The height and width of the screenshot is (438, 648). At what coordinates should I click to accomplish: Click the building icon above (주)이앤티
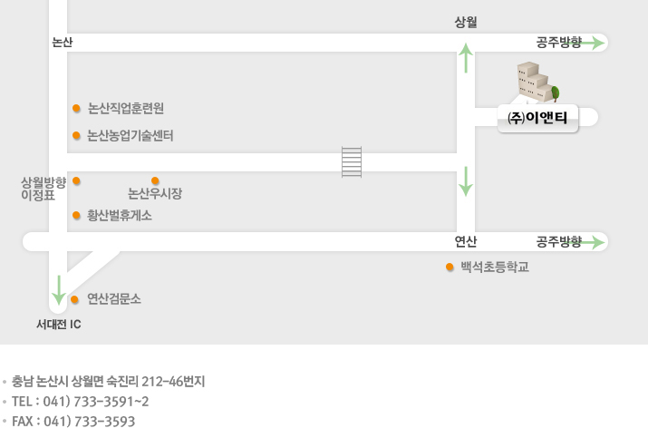538,83
